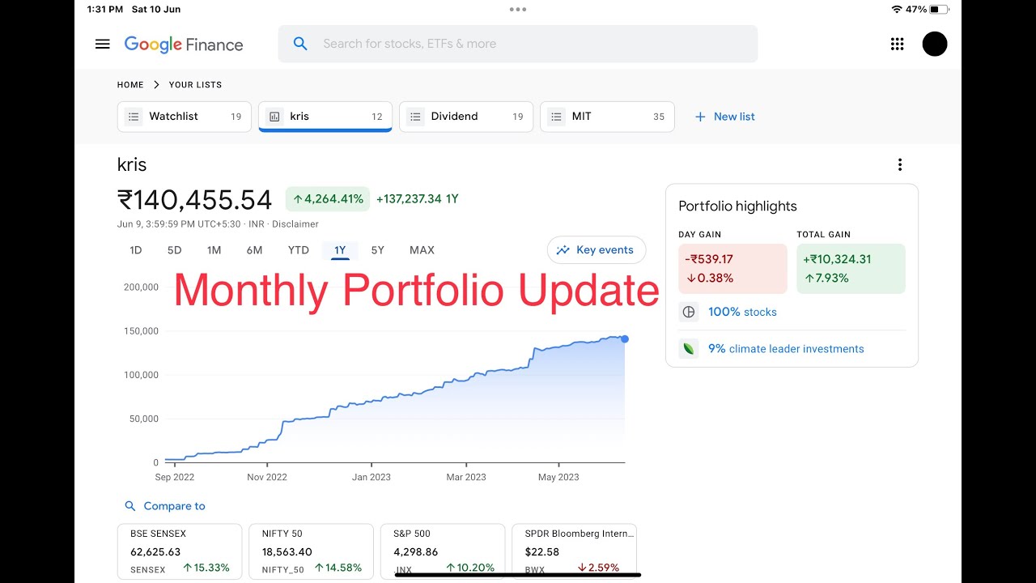Select the 5Y chart range
The image size is (1036, 583).
[x=377, y=250]
